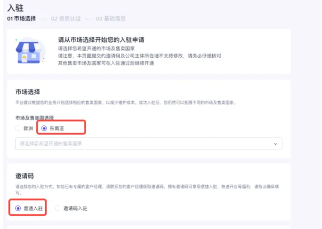Screen dimensions: 322x229
Task: Click the description starting 请选择您的入驻方式
Action: click(147, 190)
